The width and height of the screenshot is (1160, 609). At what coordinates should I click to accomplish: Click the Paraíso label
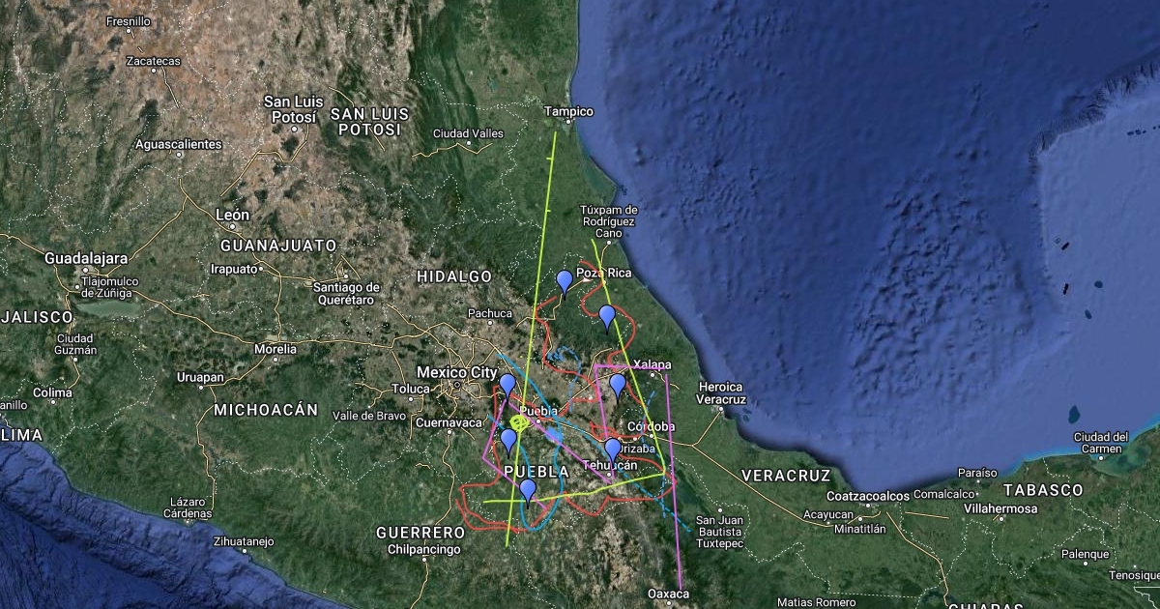click(x=977, y=473)
